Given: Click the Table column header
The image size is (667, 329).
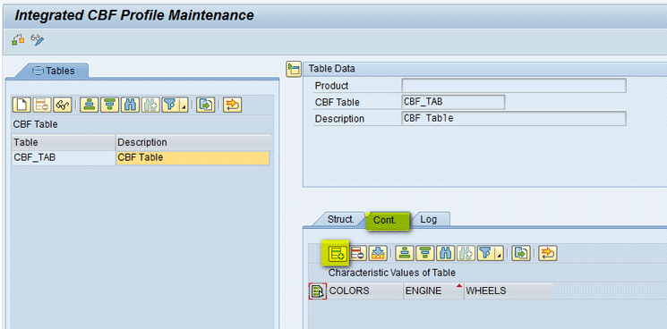Looking at the screenshot, I should pos(64,142).
